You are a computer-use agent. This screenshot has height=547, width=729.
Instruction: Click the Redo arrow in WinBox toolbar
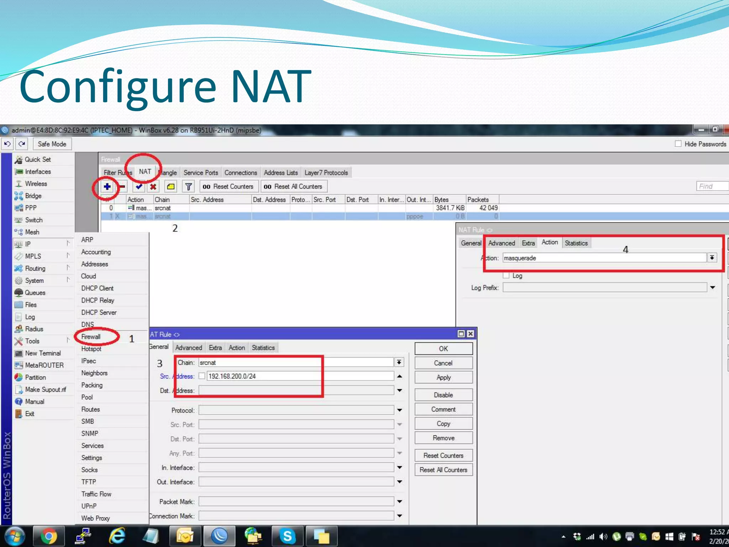pyautogui.click(x=22, y=144)
